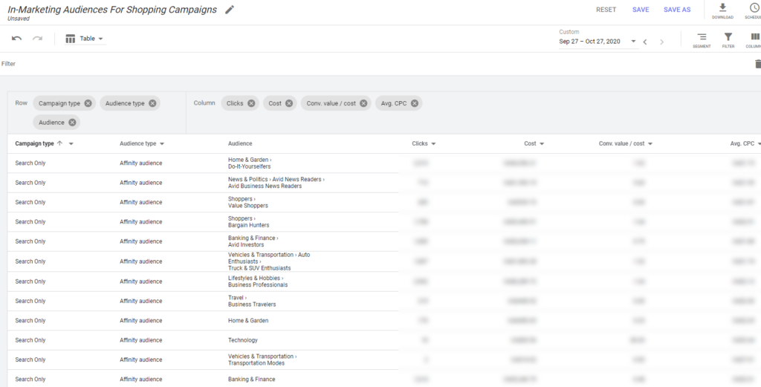Redo the last change
The image size is (761, 387).
[x=37, y=39]
